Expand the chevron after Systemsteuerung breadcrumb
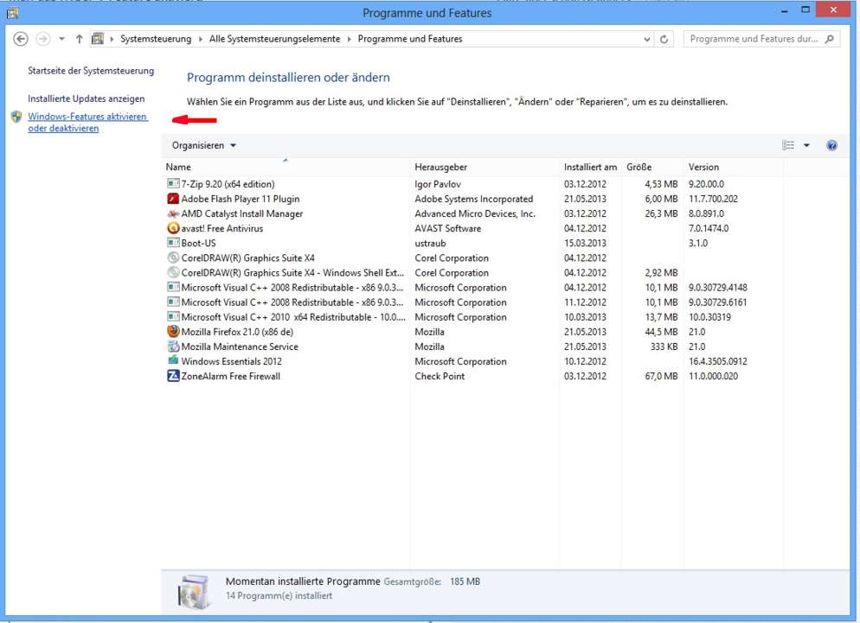 point(200,39)
